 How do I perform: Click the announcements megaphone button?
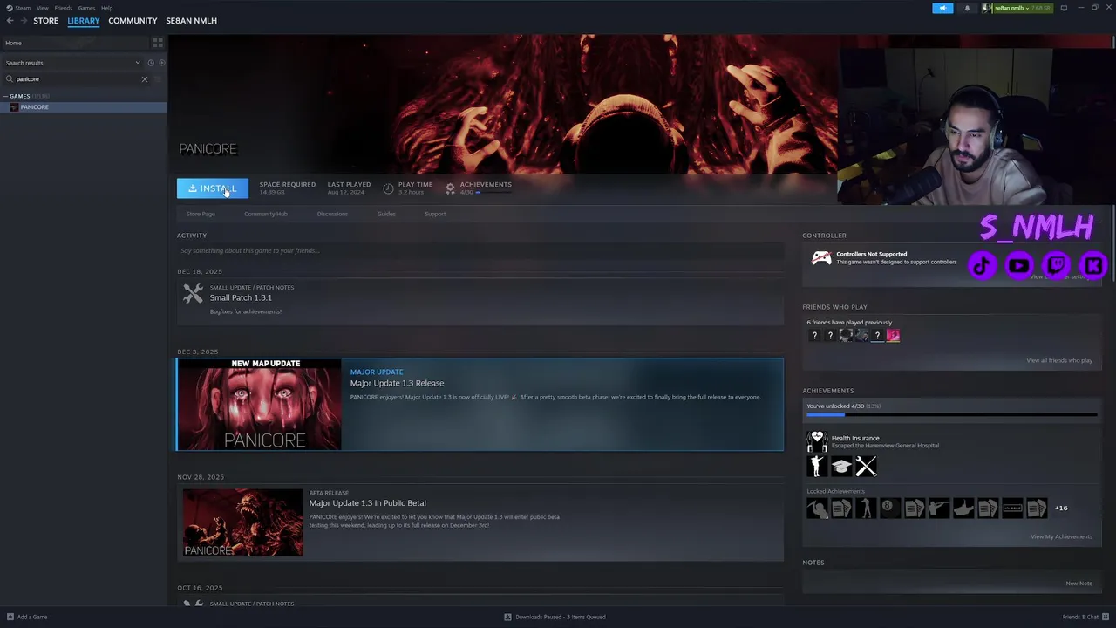(x=942, y=8)
